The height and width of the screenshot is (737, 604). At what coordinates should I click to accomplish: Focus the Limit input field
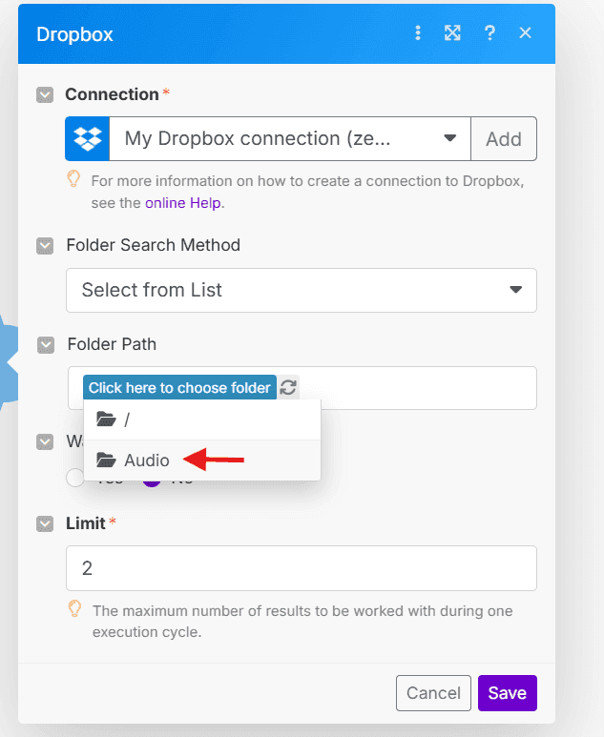[x=301, y=568]
